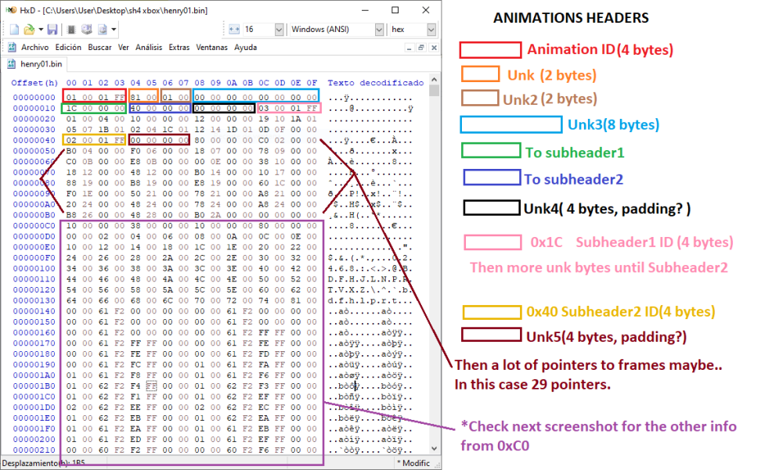
Task: Click the New file toolbar icon
Action: click(x=13, y=30)
